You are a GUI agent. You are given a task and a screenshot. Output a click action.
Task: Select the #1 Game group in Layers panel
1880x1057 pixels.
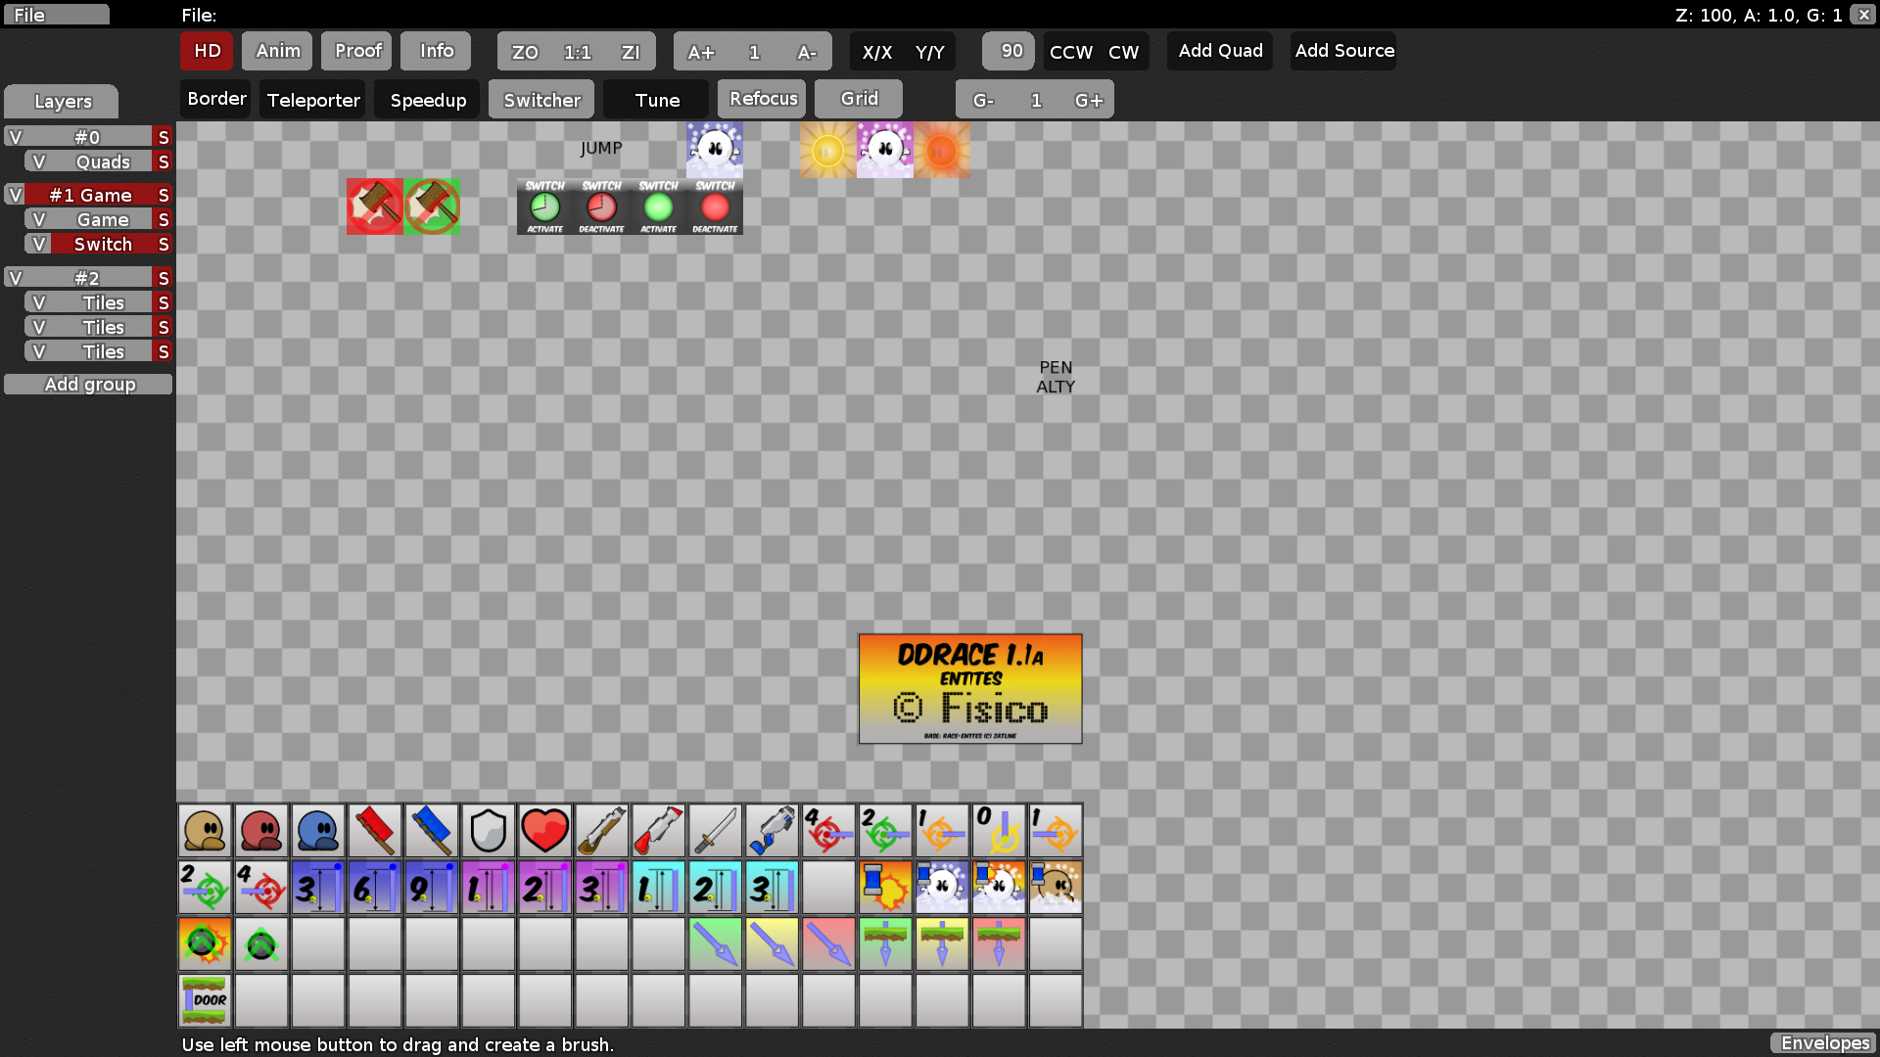(88, 195)
